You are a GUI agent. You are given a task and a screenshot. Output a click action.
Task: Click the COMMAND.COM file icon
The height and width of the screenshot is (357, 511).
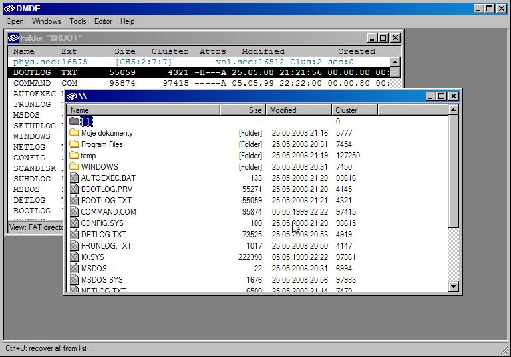click(75, 211)
